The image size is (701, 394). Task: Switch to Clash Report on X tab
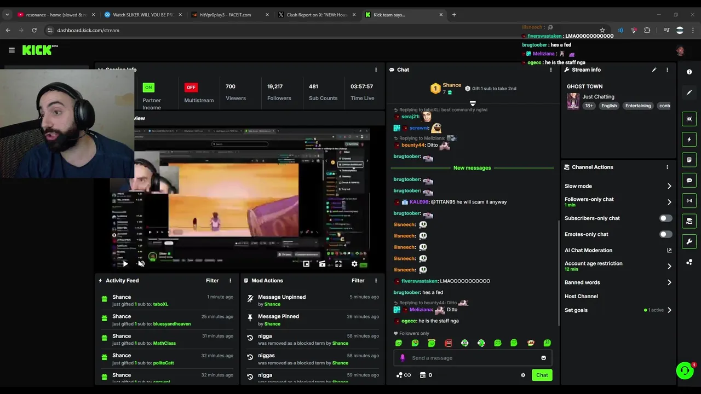(316, 15)
